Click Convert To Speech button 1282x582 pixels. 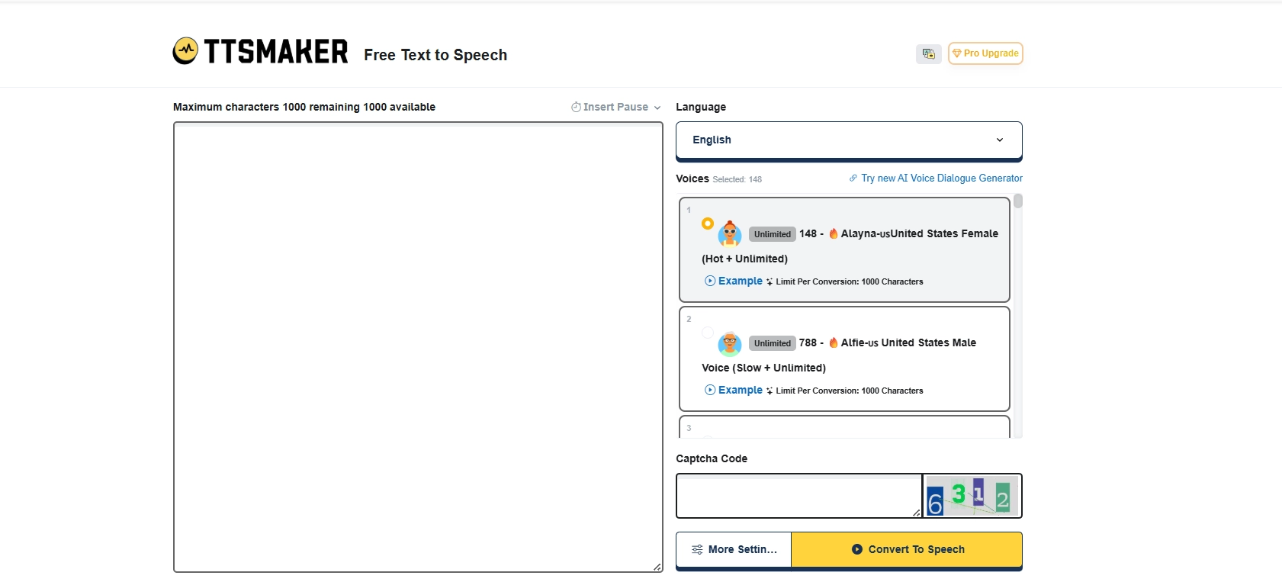pyautogui.click(x=907, y=549)
